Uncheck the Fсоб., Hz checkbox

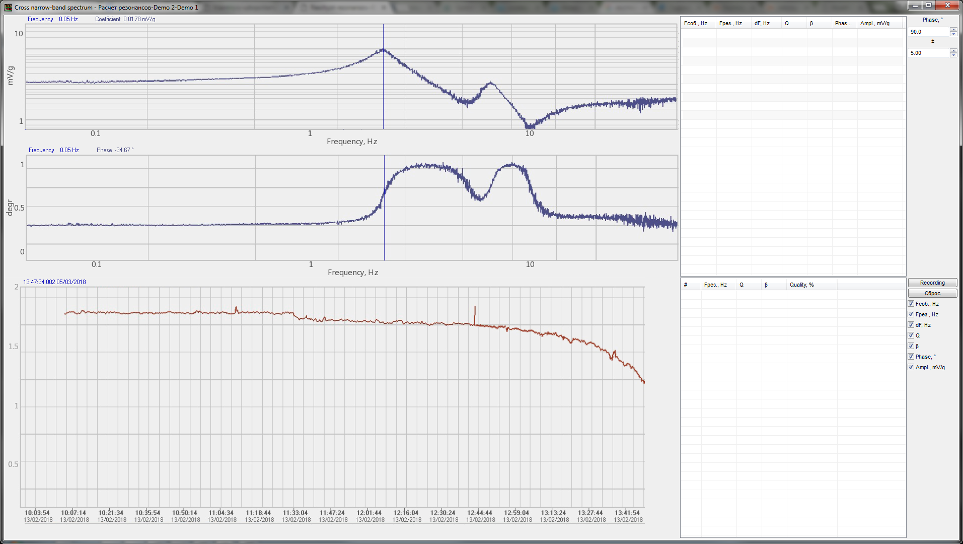(911, 303)
